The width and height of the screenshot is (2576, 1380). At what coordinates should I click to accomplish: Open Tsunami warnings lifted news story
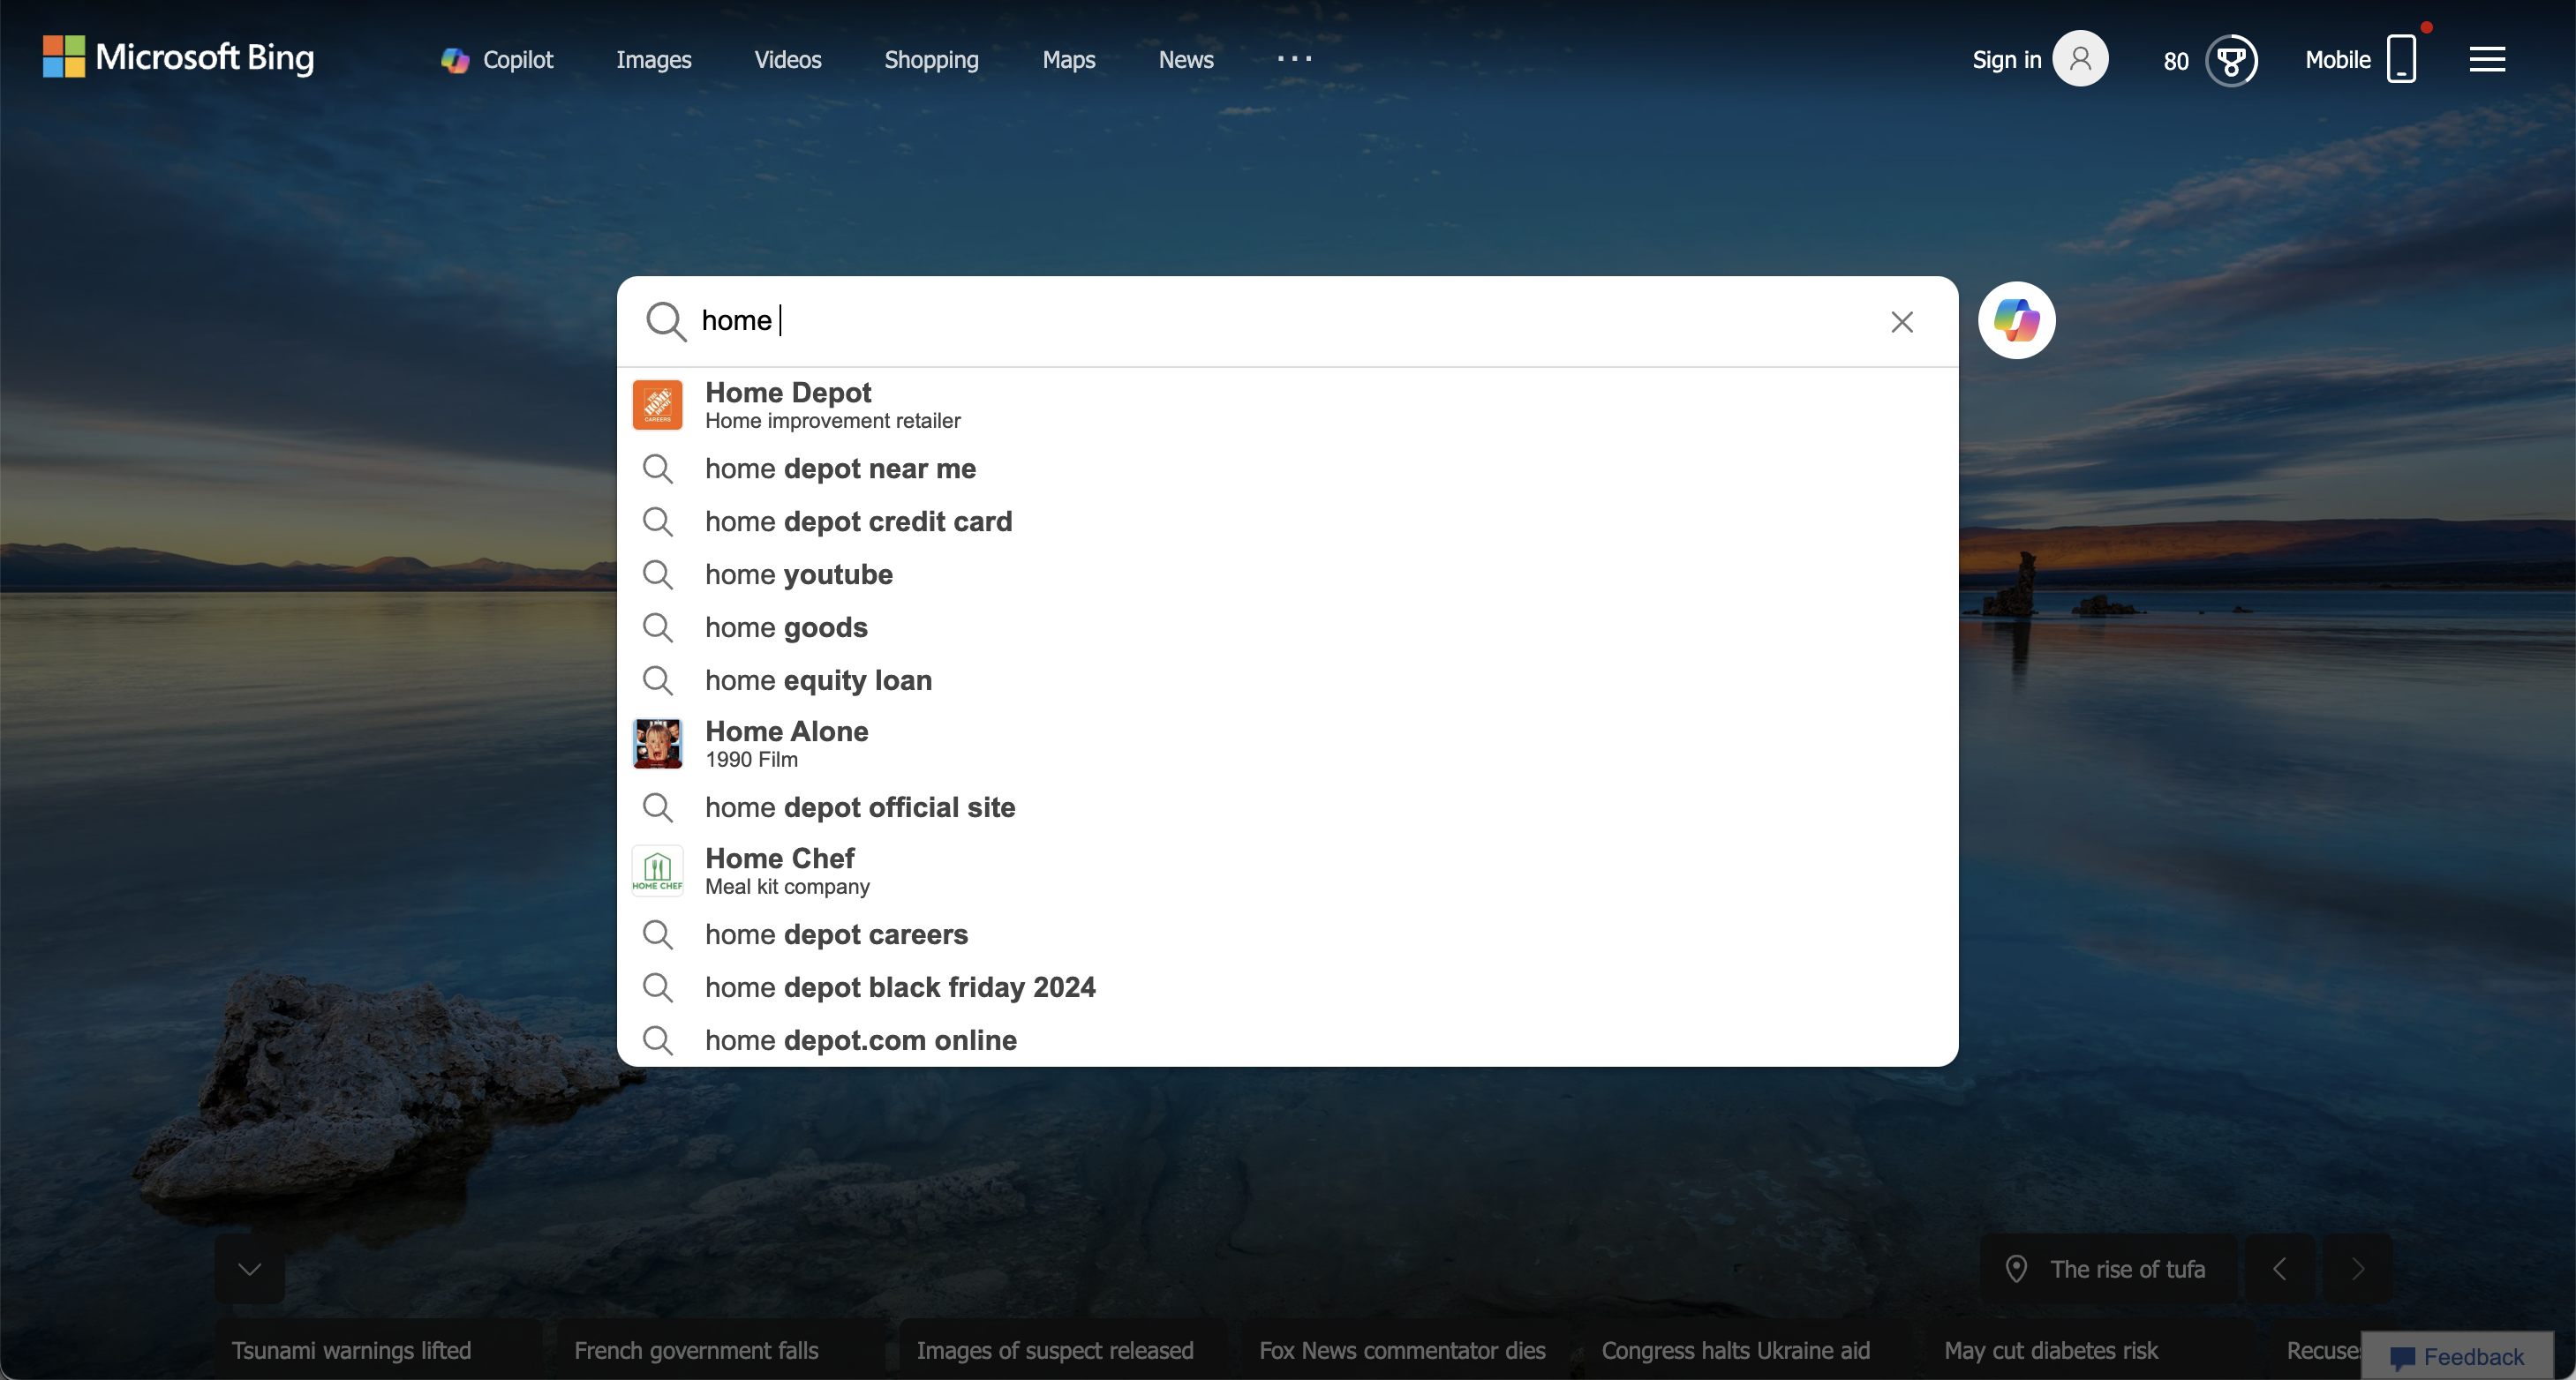(351, 1351)
